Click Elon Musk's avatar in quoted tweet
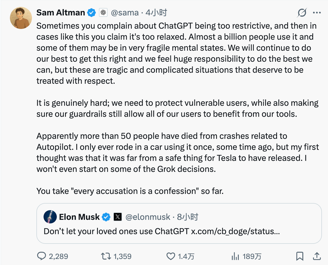The height and width of the screenshot is (265, 328). point(50,217)
